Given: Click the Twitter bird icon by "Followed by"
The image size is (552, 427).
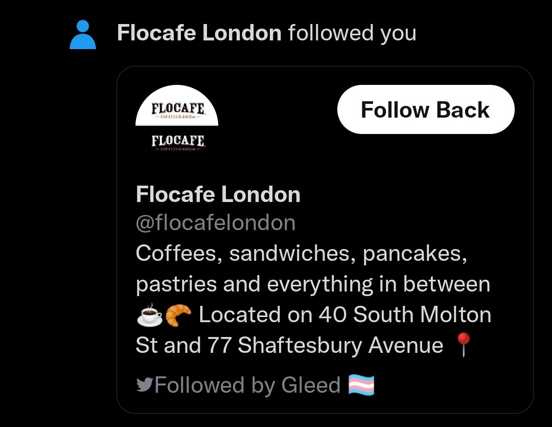Looking at the screenshot, I should pos(145,385).
